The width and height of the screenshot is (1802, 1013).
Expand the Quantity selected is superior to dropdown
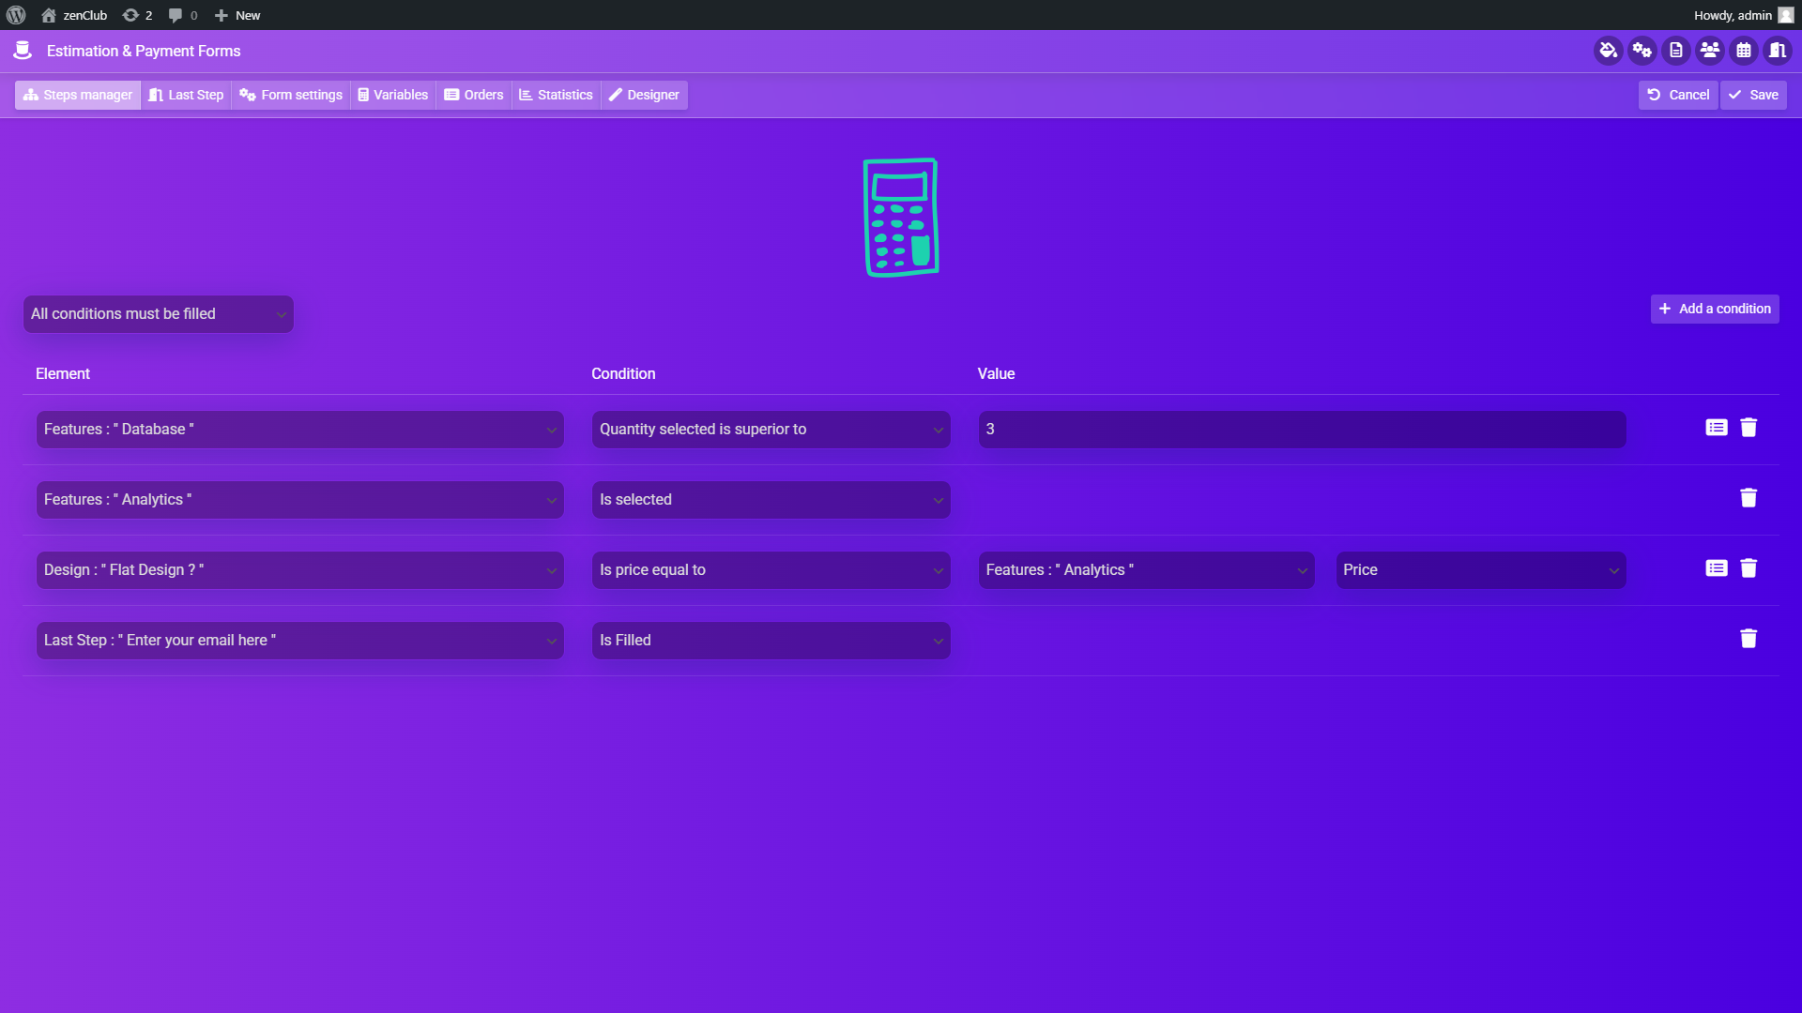(x=771, y=430)
